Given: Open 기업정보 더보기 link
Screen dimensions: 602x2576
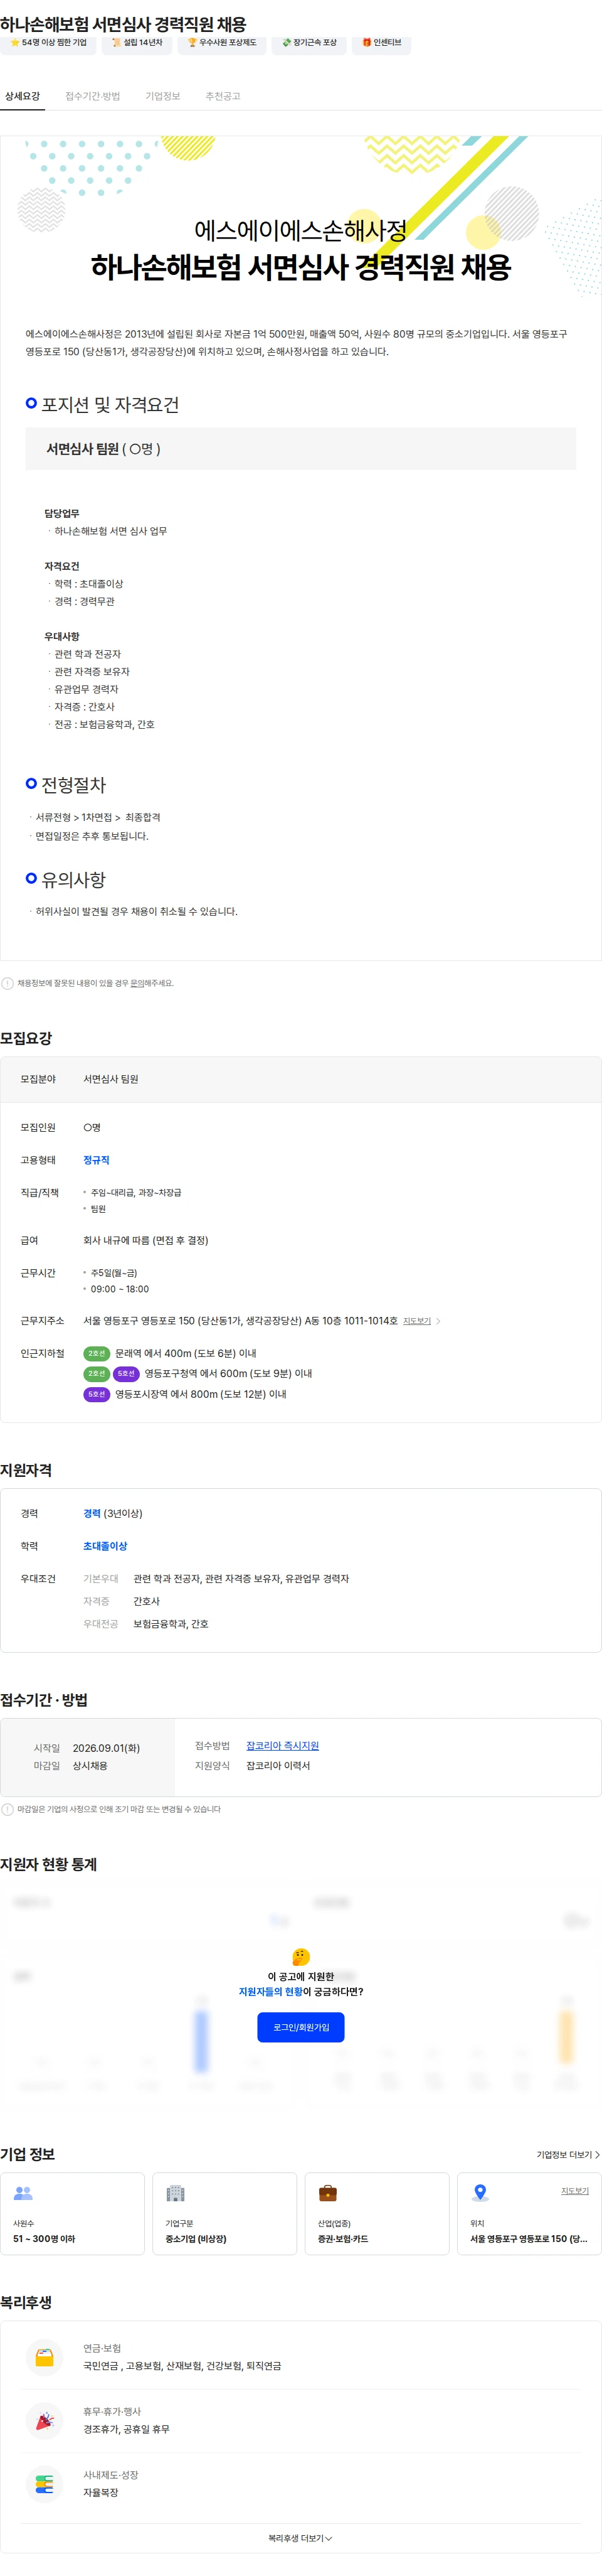Looking at the screenshot, I should (x=568, y=2155).
